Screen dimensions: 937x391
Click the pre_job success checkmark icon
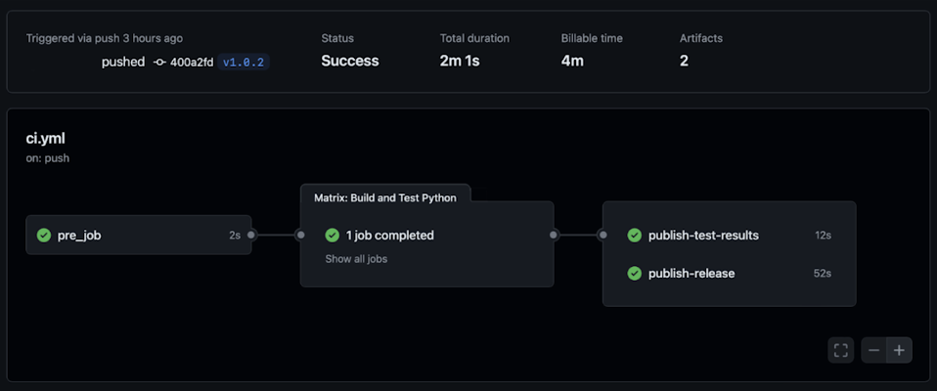pyautogui.click(x=44, y=236)
